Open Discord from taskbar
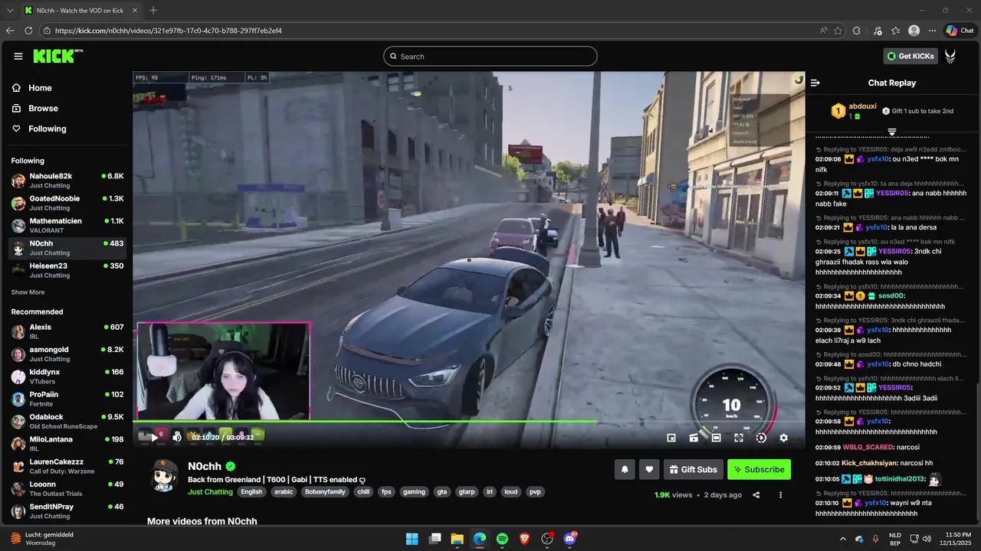Screen dimensions: 981x551 click(569, 539)
